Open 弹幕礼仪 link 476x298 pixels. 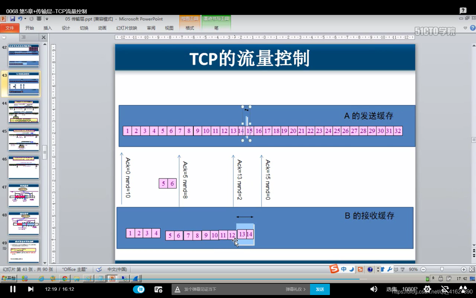(296, 289)
